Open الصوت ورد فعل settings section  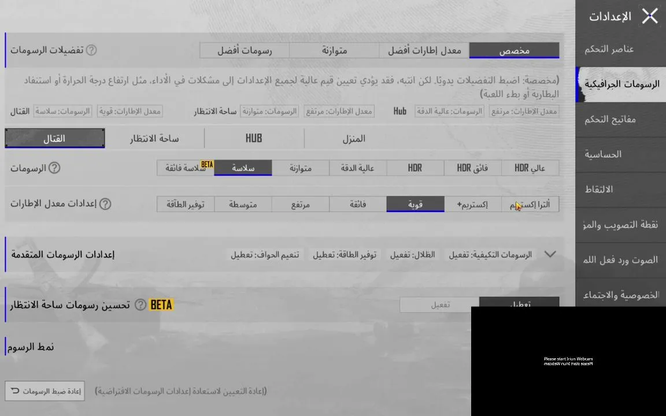(x=620, y=260)
